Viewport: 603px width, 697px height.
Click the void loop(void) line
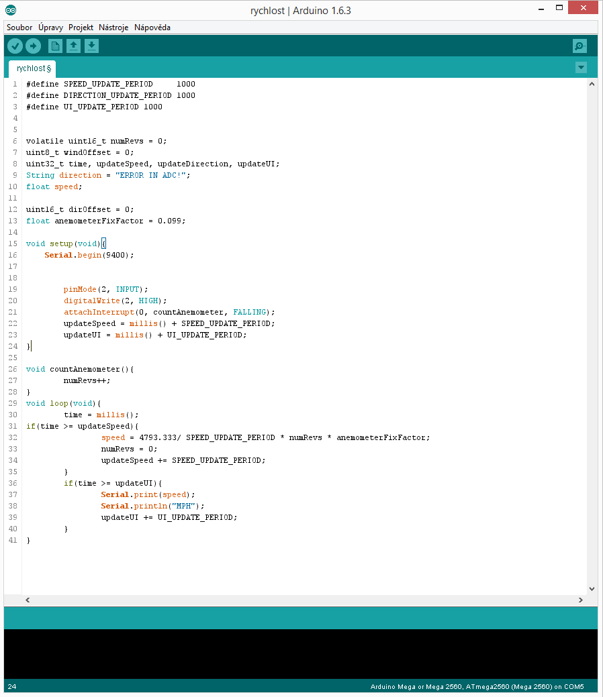point(63,404)
